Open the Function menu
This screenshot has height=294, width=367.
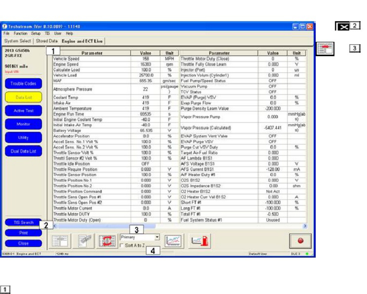[21, 33]
